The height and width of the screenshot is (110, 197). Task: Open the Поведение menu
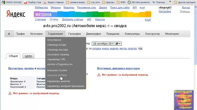click(113, 34)
